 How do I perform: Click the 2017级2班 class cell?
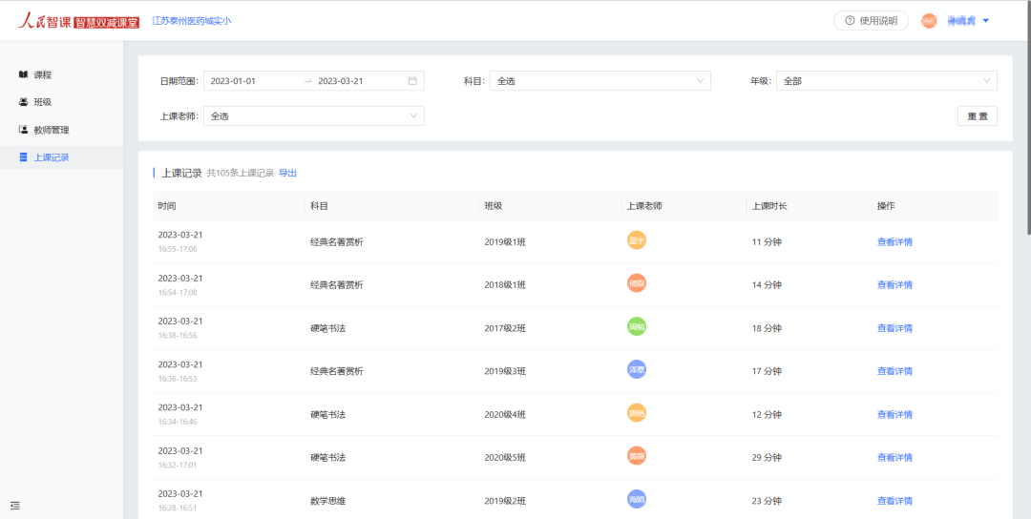[x=505, y=328]
